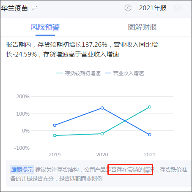Click the 0% axis label
Screen dimensions: 192x192
tap(26, 131)
